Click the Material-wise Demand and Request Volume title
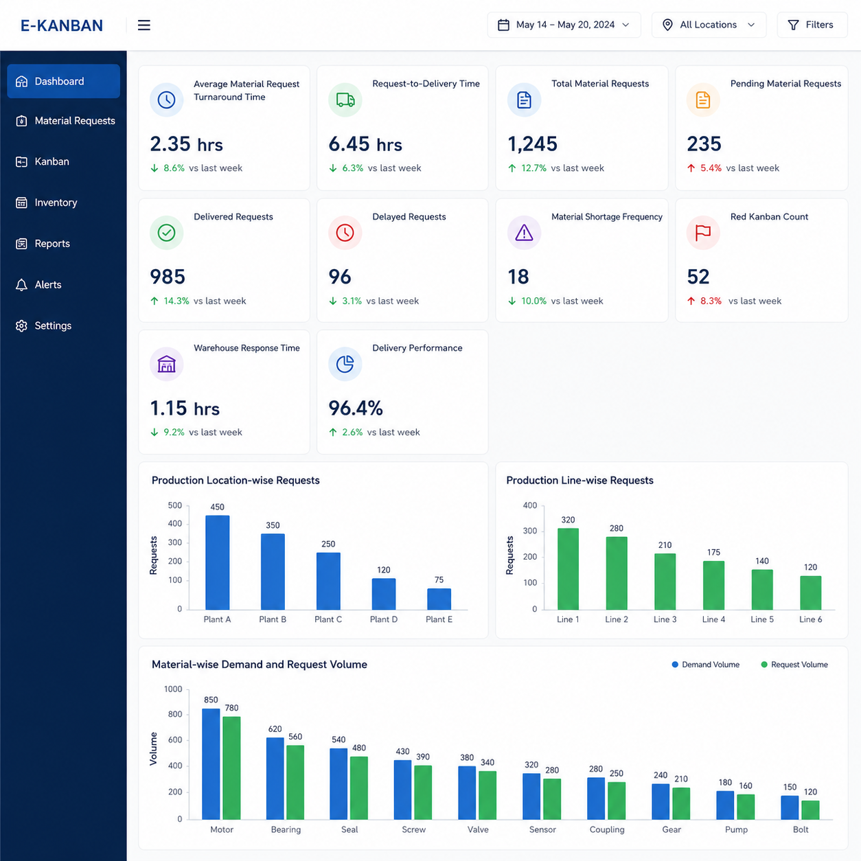The height and width of the screenshot is (861, 861). pos(260,665)
